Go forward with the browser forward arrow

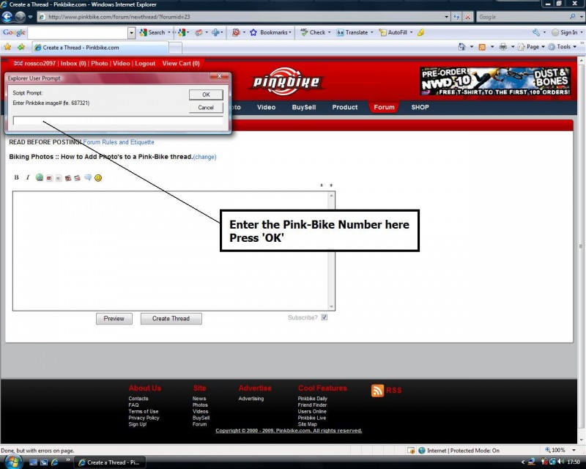click(x=21, y=17)
